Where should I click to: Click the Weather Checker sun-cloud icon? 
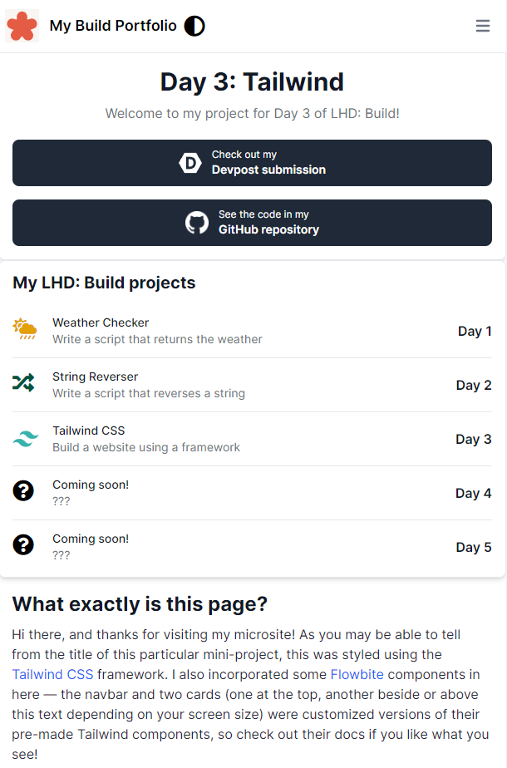(25, 330)
